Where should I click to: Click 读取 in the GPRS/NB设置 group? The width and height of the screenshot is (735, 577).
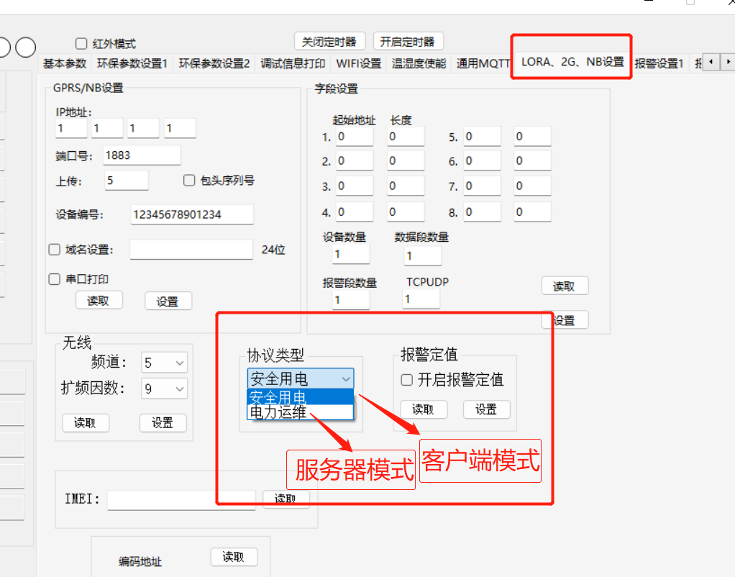coord(99,301)
